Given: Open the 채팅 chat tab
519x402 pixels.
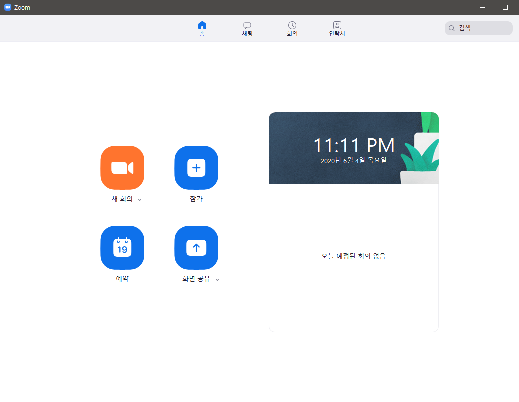Looking at the screenshot, I should (247, 29).
